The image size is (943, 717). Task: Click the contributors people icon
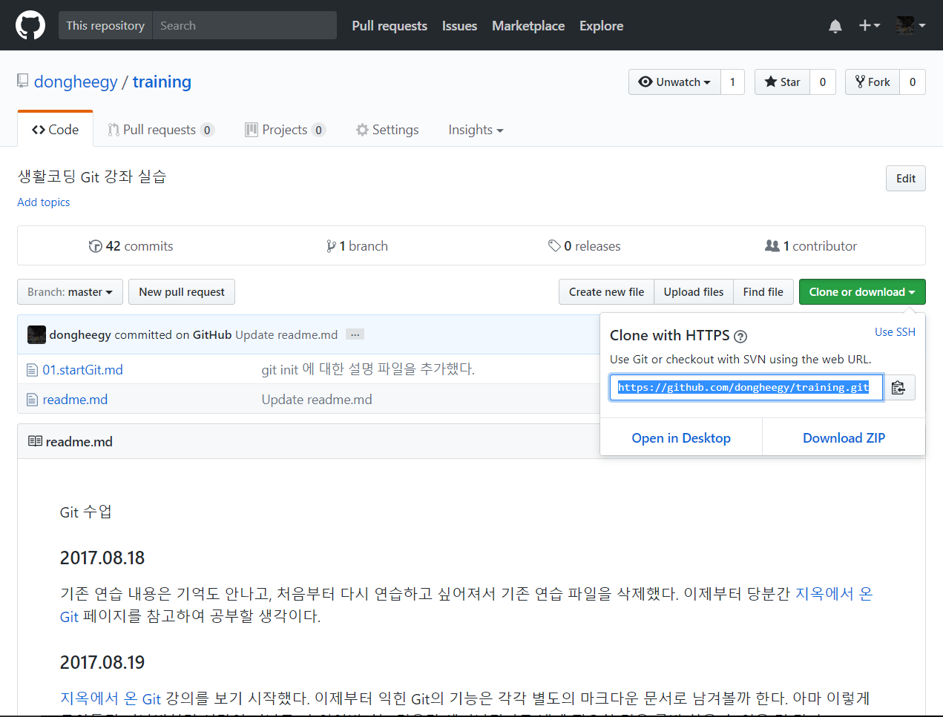772,245
